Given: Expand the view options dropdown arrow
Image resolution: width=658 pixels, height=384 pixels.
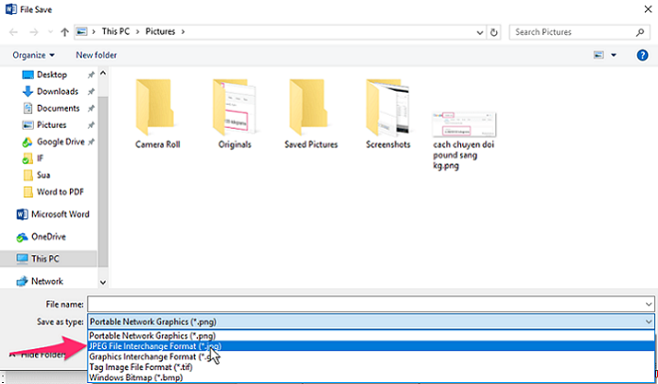Looking at the screenshot, I should (613, 55).
